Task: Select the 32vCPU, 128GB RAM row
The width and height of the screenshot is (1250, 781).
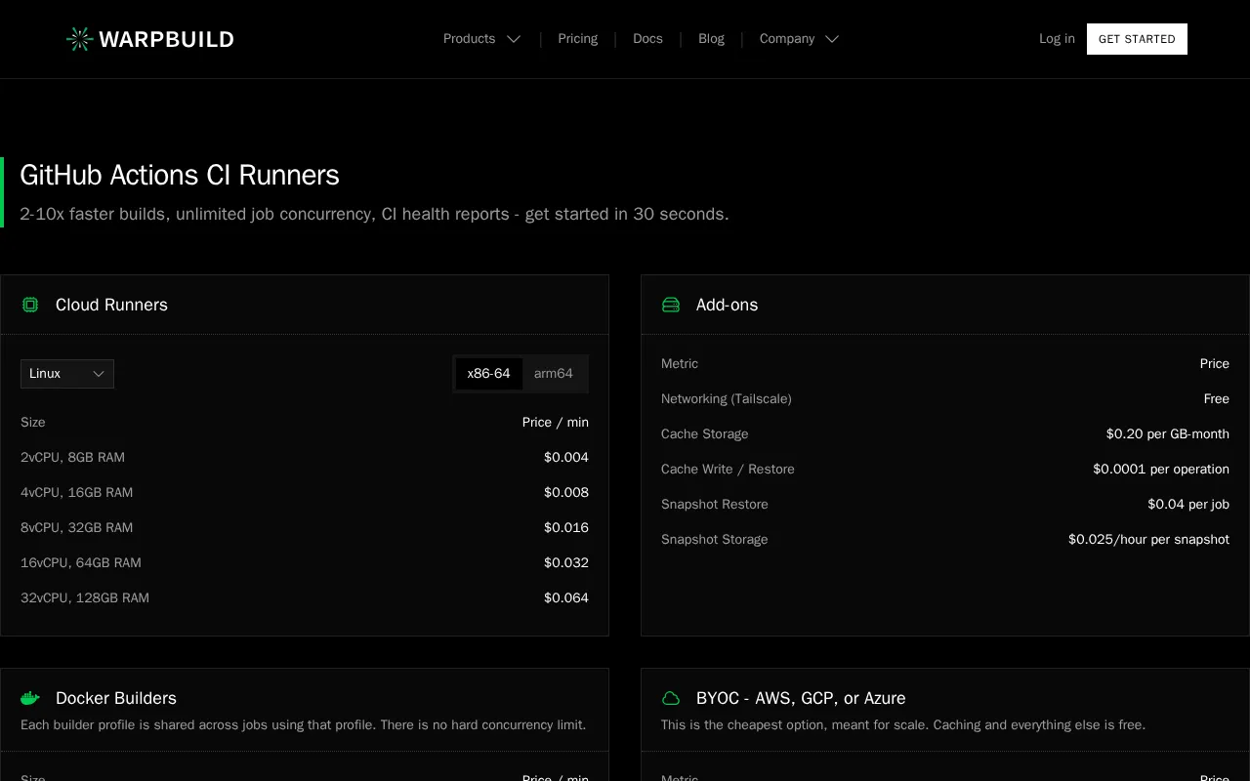Action: pos(305,598)
